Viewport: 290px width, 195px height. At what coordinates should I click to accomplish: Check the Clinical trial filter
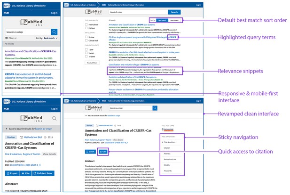click(86, 41)
